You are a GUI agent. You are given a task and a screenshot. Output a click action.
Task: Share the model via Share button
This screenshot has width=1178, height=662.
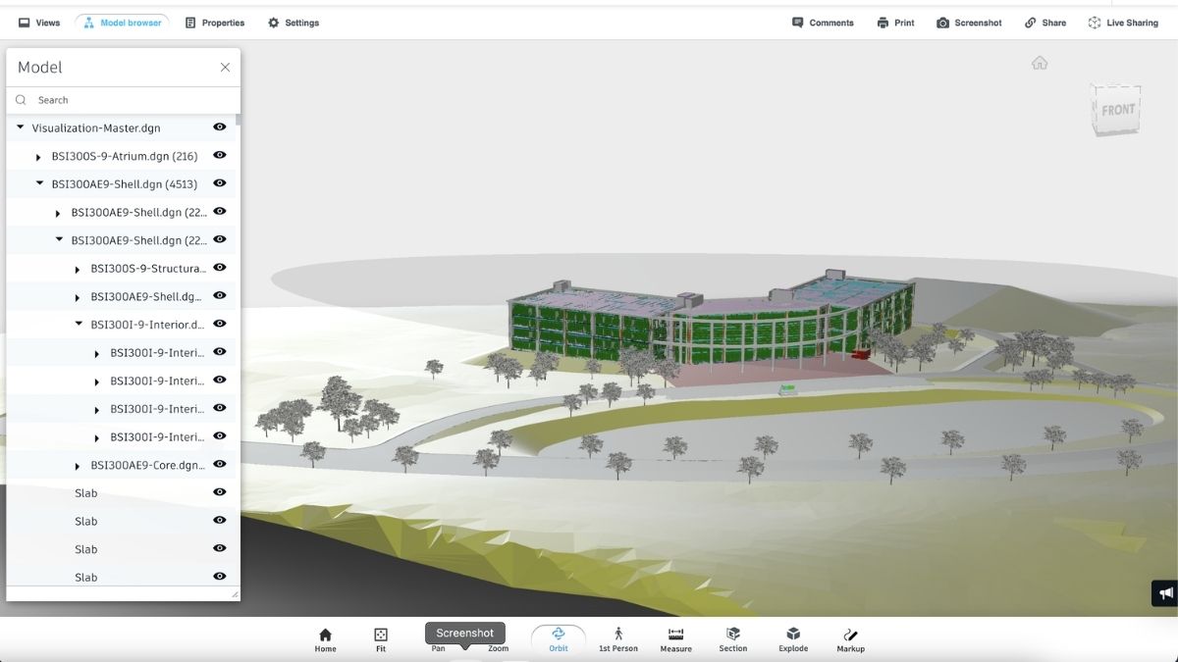click(x=1044, y=23)
